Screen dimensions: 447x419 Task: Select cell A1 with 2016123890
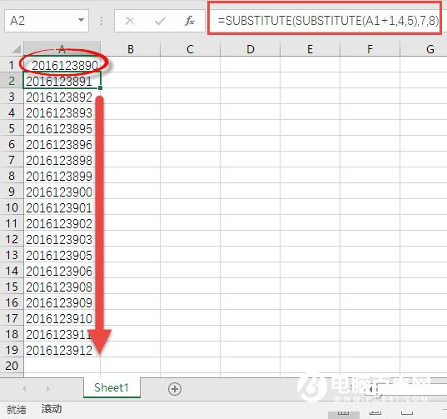click(62, 65)
